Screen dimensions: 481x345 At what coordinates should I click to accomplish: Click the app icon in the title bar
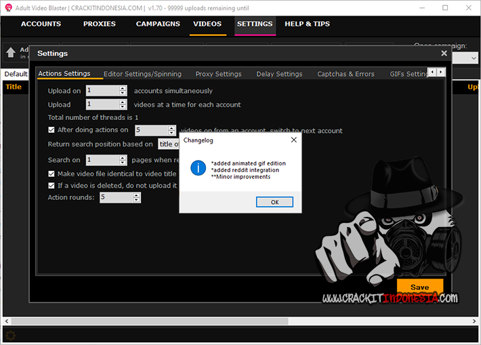[x=7, y=8]
